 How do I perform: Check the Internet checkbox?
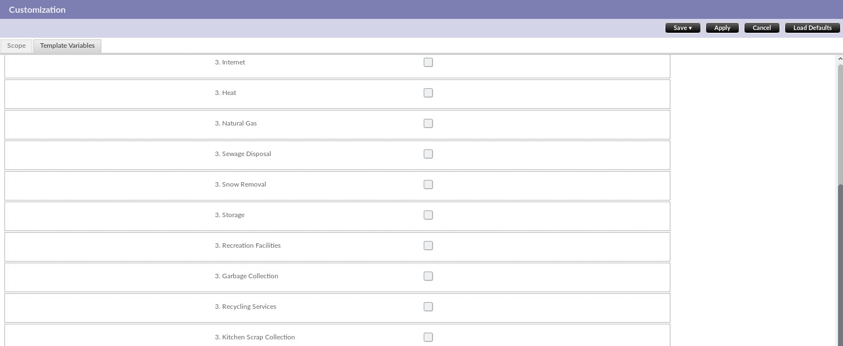click(x=428, y=62)
